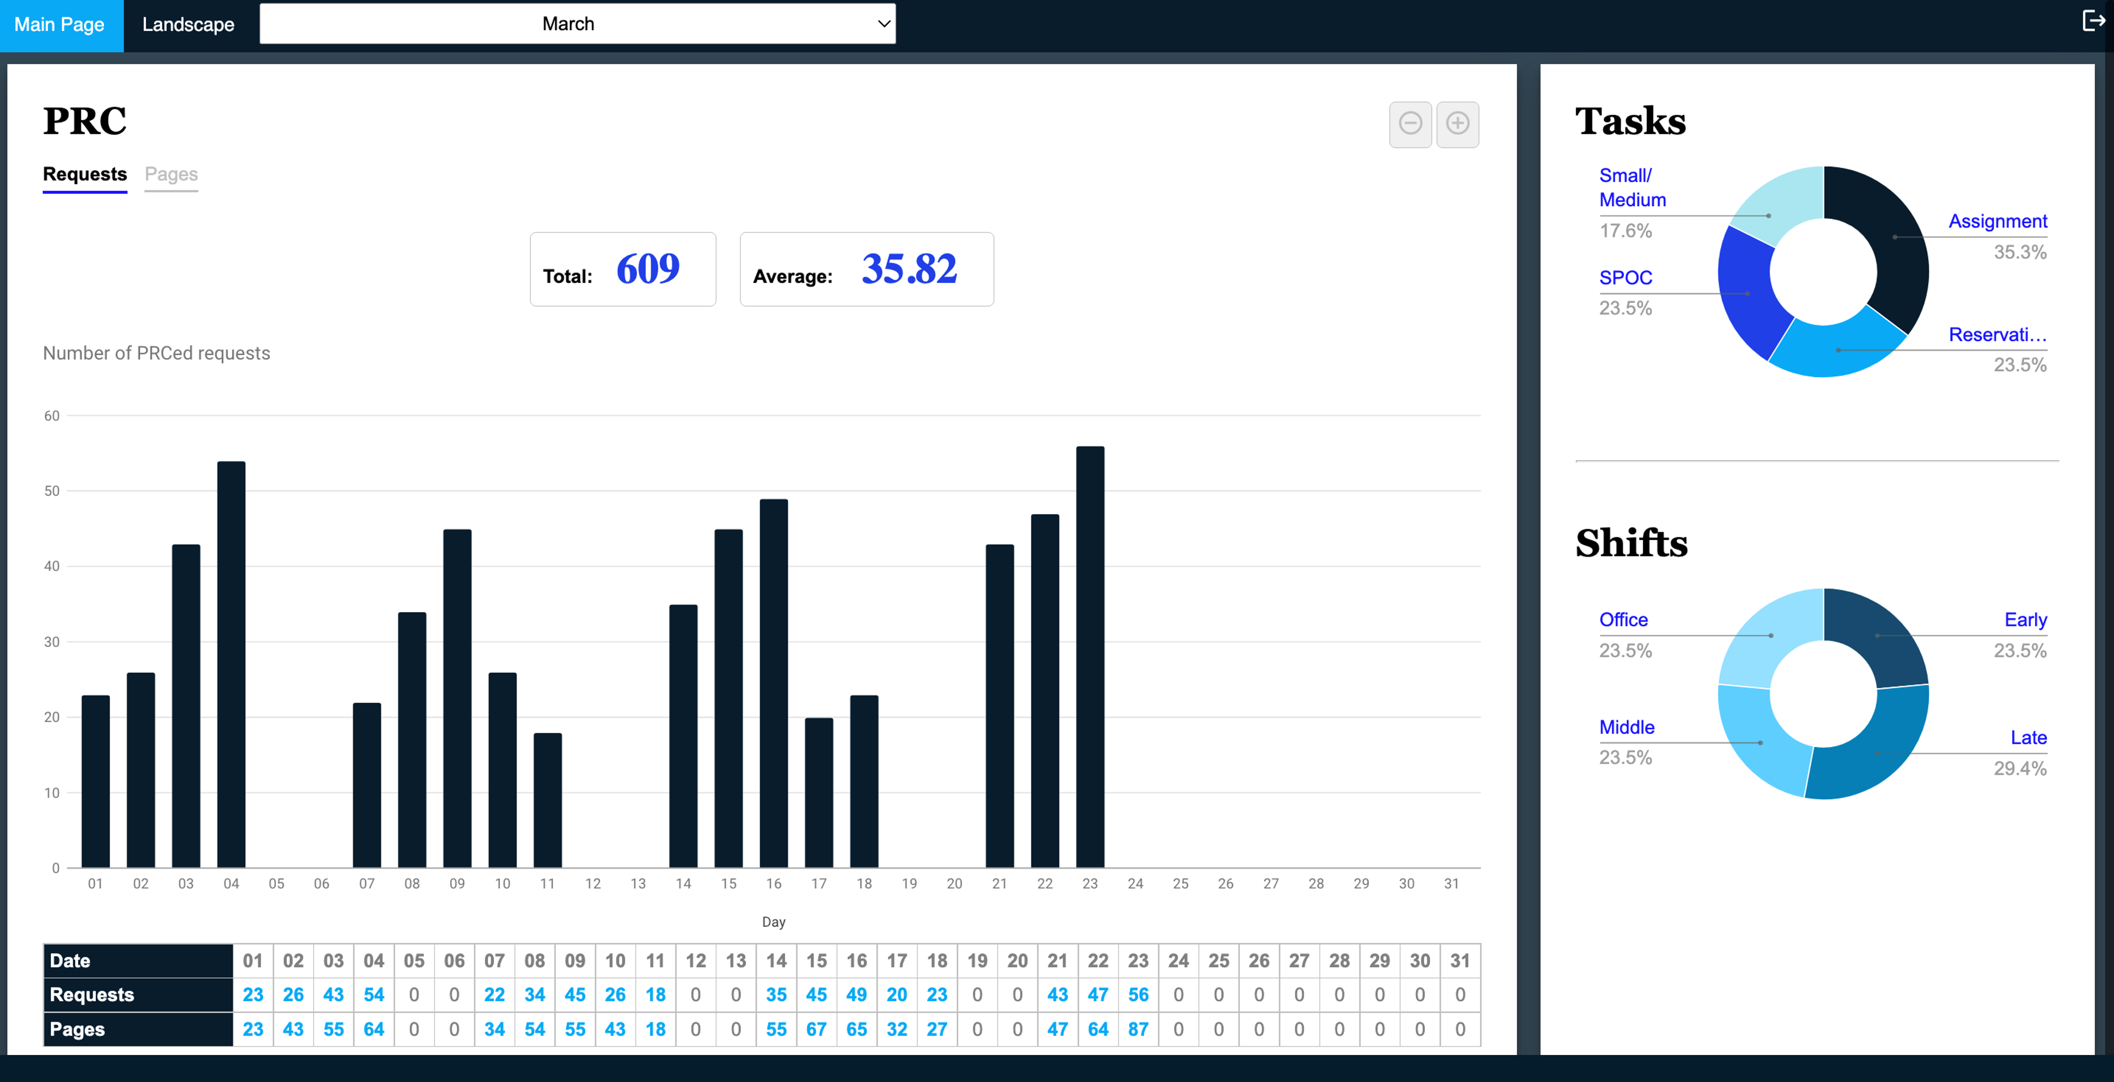Select the Pages chart view

(171, 174)
